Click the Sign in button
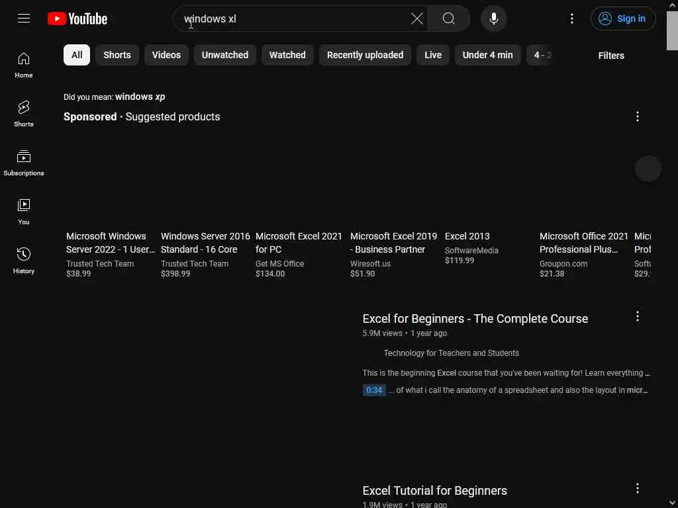Viewport: 678px width, 508px height. 622,19
